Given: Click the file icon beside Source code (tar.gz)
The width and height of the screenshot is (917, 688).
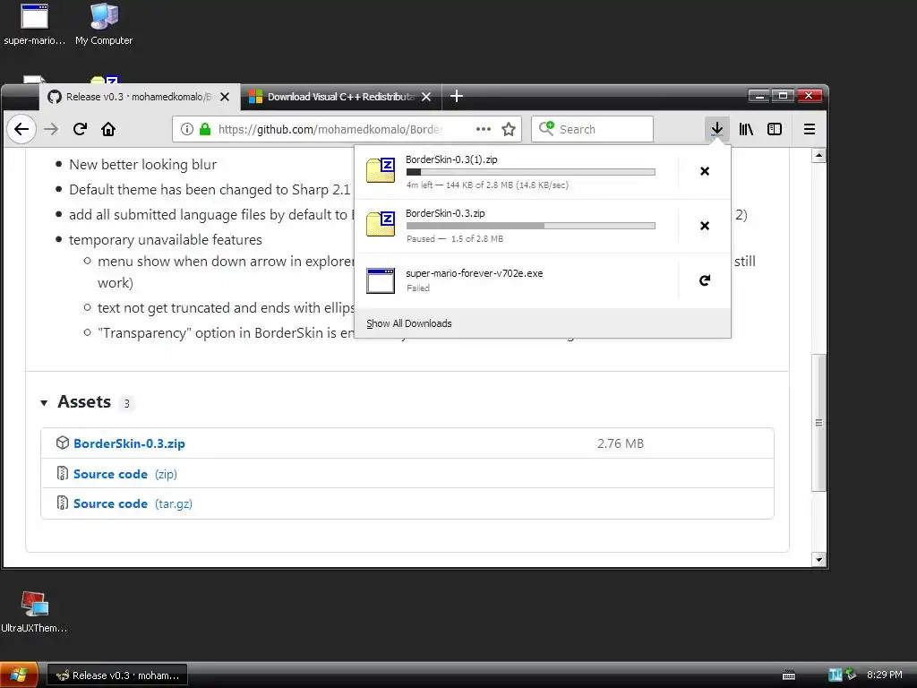Looking at the screenshot, I should point(63,503).
